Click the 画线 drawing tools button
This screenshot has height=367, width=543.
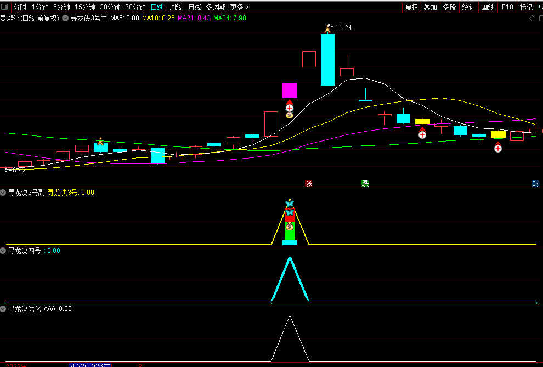[488, 7]
